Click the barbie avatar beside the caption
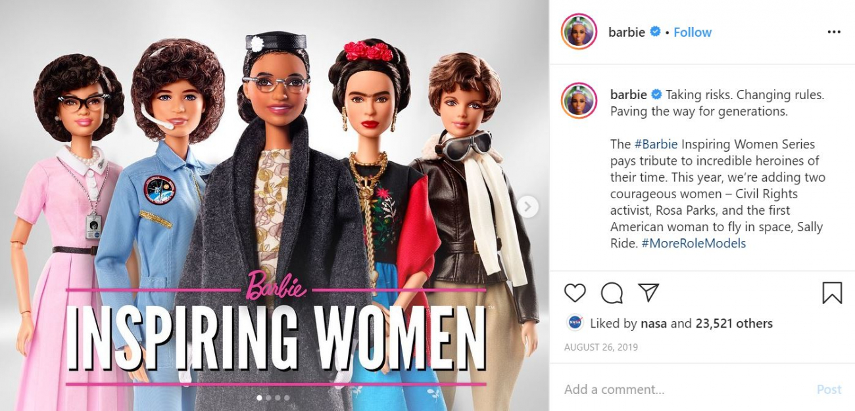The width and height of the screenshot is (855, 411). [579, 101]
